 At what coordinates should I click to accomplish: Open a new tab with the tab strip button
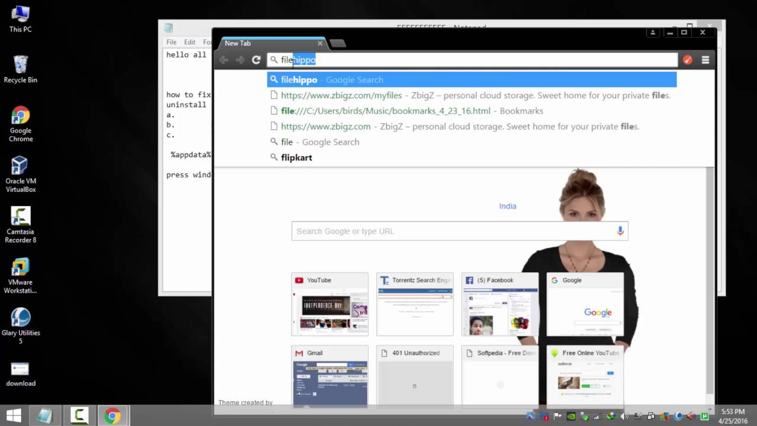(337, 43)
